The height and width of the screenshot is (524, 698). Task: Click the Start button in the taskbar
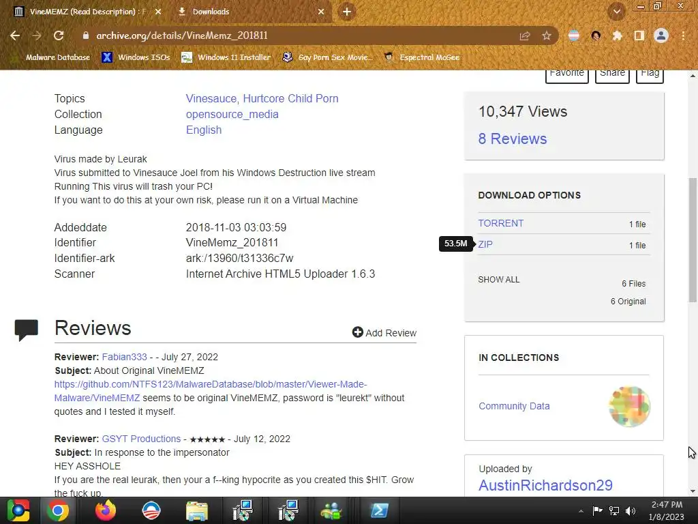[x=18, y=510]
